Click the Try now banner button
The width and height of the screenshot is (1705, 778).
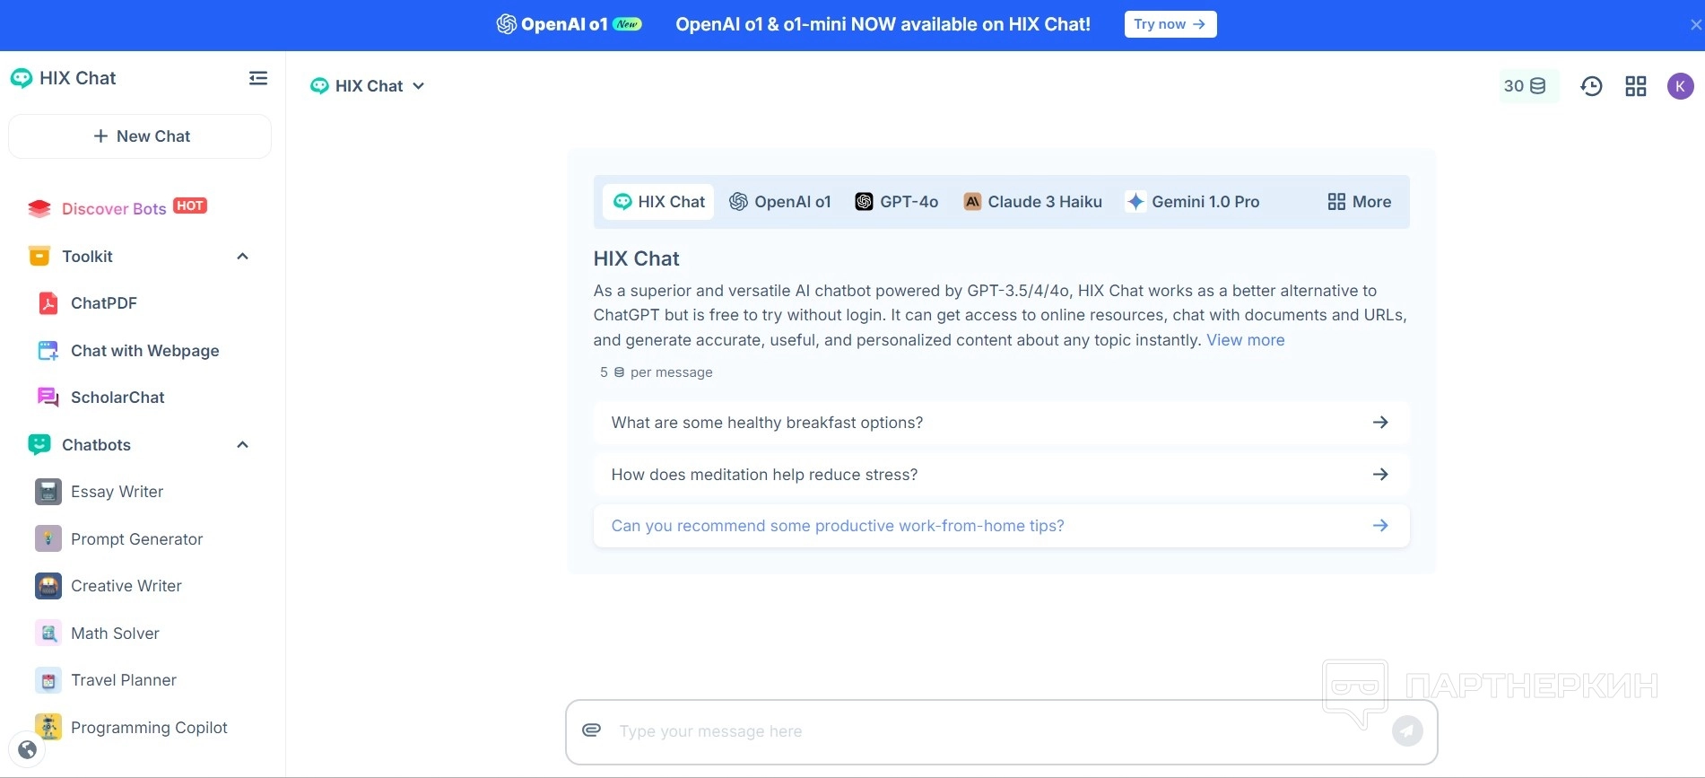1170,24
